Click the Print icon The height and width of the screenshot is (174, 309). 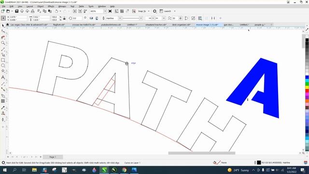pos(32,11)
